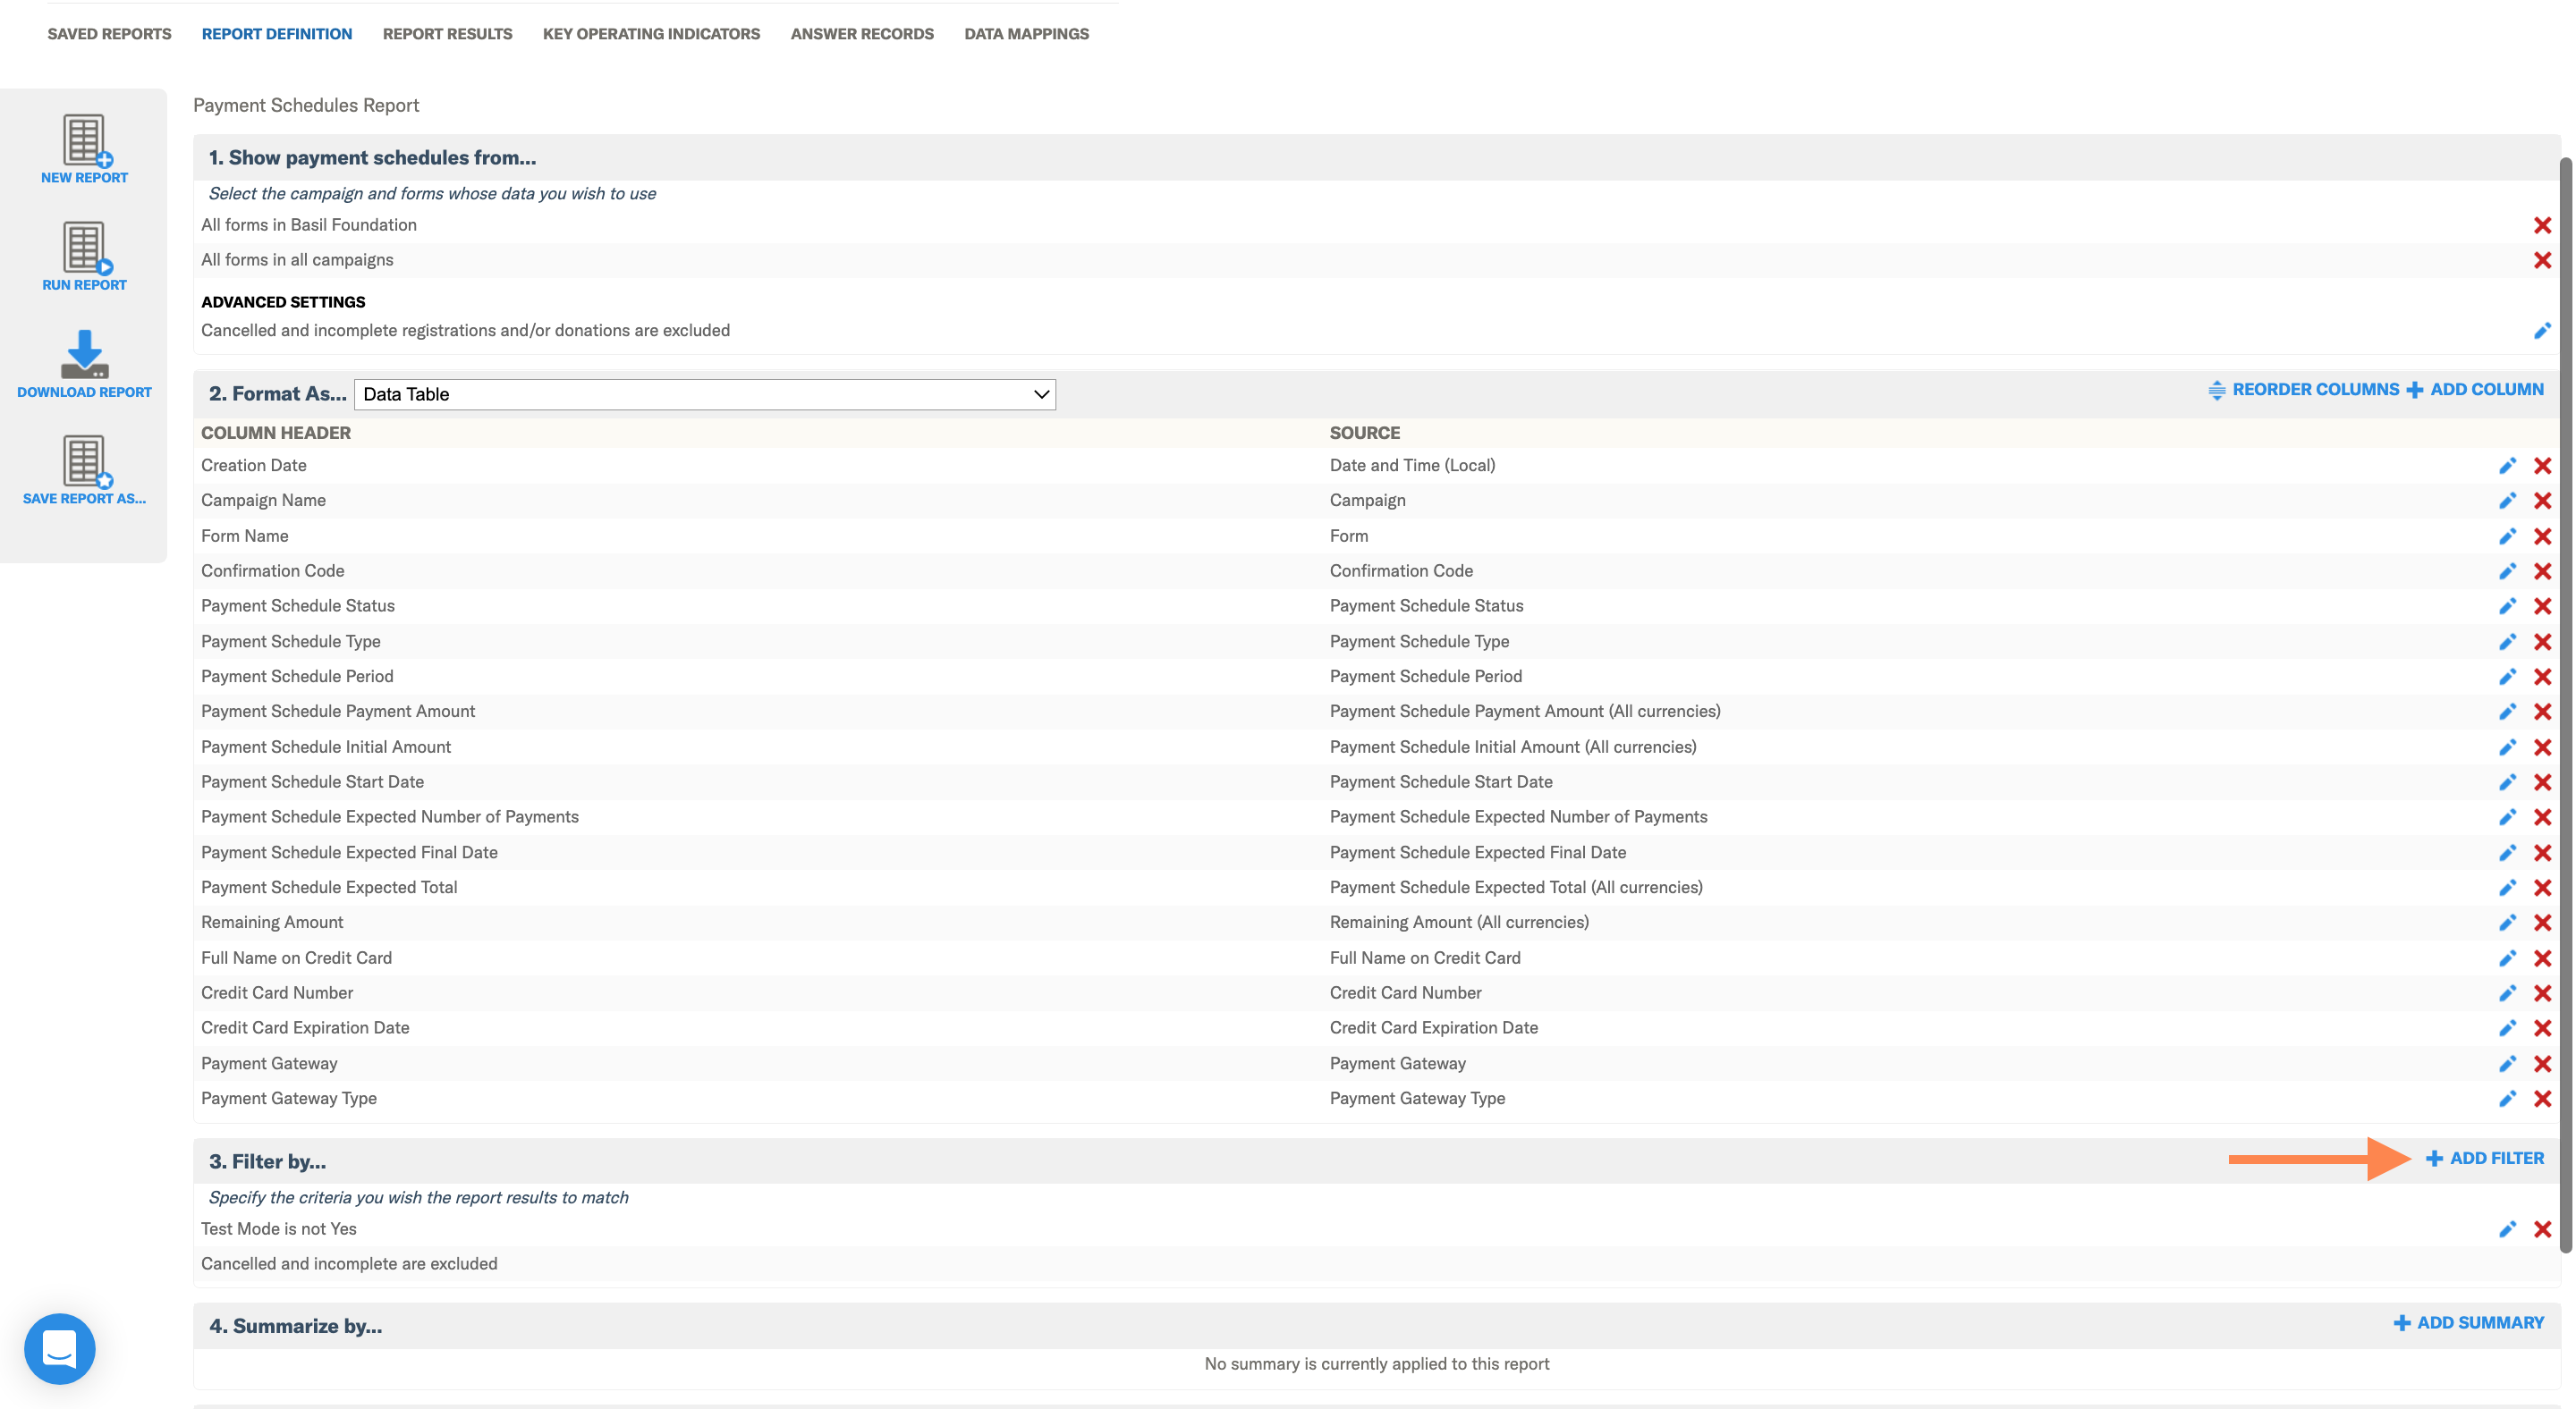
Task: Delete the Credit Card Expiration Date column
Action: click(x=2542, y=1028)
